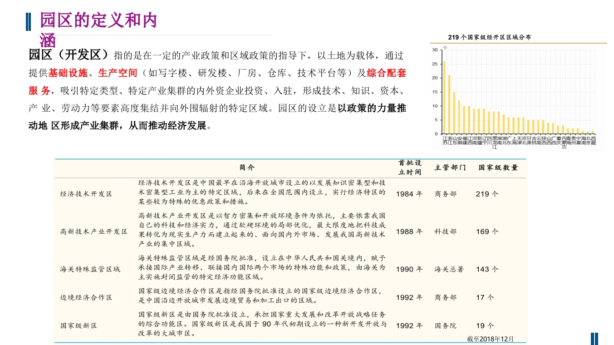Click the count 17 个
The width and height of the screenshot is (614, 345).
coord(485,298)
